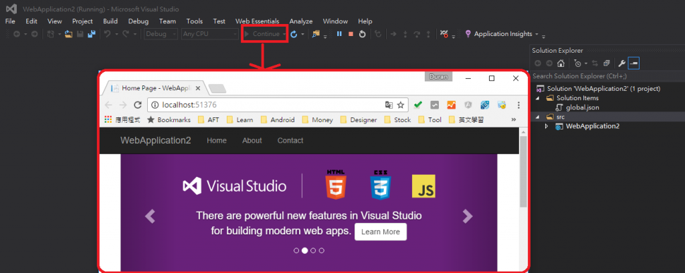Collapse the Solution Items folder

point(537,98)
